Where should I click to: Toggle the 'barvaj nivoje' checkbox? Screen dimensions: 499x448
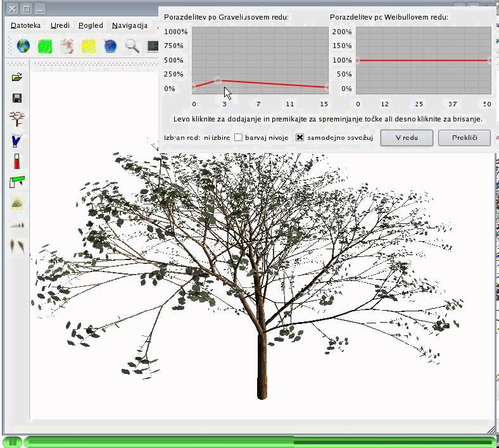pyautogui.click(x=238, y=137)
